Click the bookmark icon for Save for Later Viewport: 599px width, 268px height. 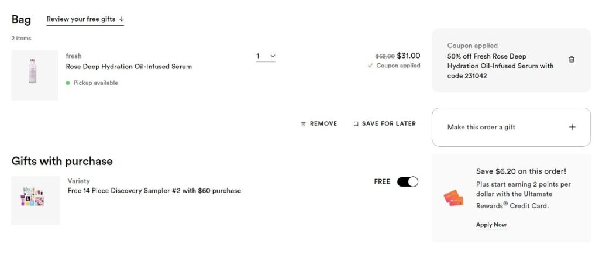coord(356,124)
